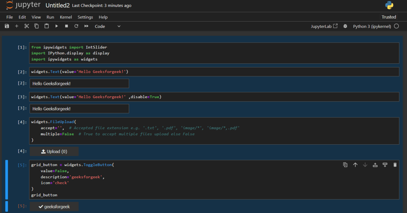This screenshot has width=407, height=213.
Task: Restart the kernel with the circular arrow icon
Action: click(x=76, y=26)
